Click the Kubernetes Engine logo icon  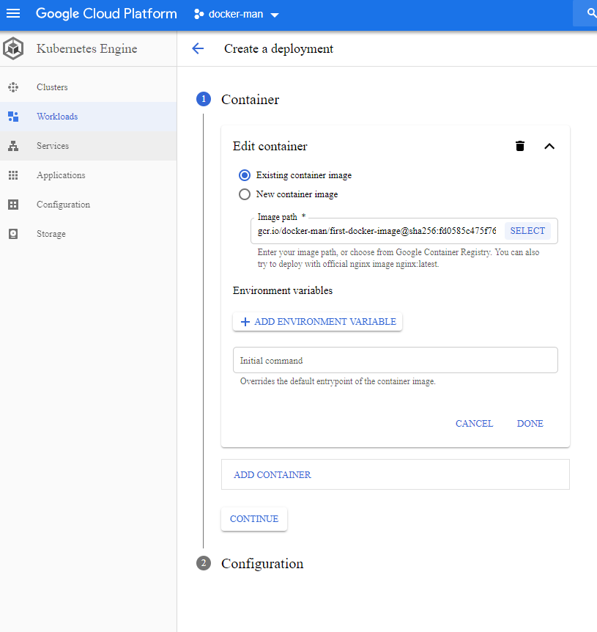[x=13, y=49]
